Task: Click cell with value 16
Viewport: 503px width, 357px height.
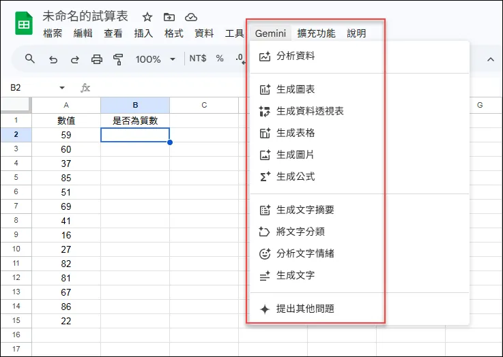Action: tap(66, 235)
